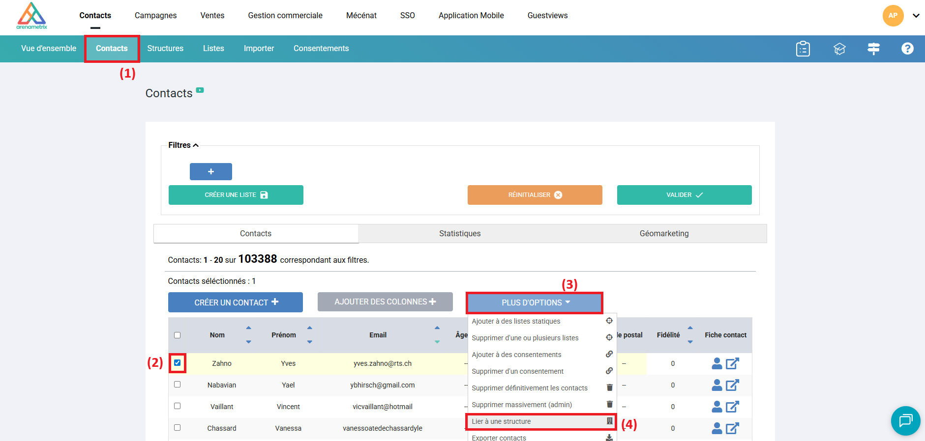925x441 pixels.
Task: Open Yves Zahno's contact profile icon
Action: (716, 363)
